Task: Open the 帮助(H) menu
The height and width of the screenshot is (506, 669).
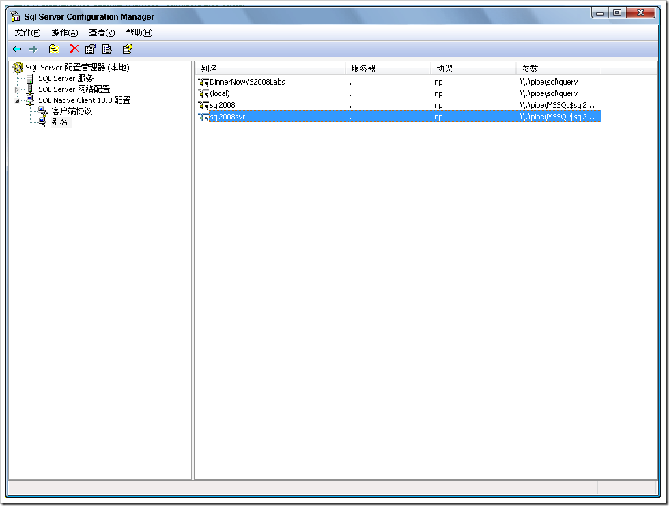Action: [x=139, y=33]
